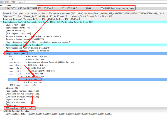The image size is (167, 115).
Task: Focus the display filter input field
Action: click(x=84, y=2)
